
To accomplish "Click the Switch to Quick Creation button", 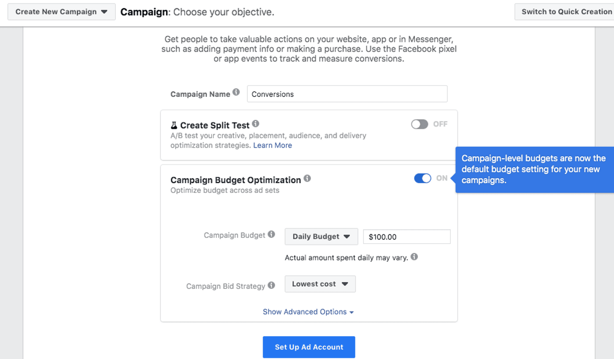I will click(565, 12).
